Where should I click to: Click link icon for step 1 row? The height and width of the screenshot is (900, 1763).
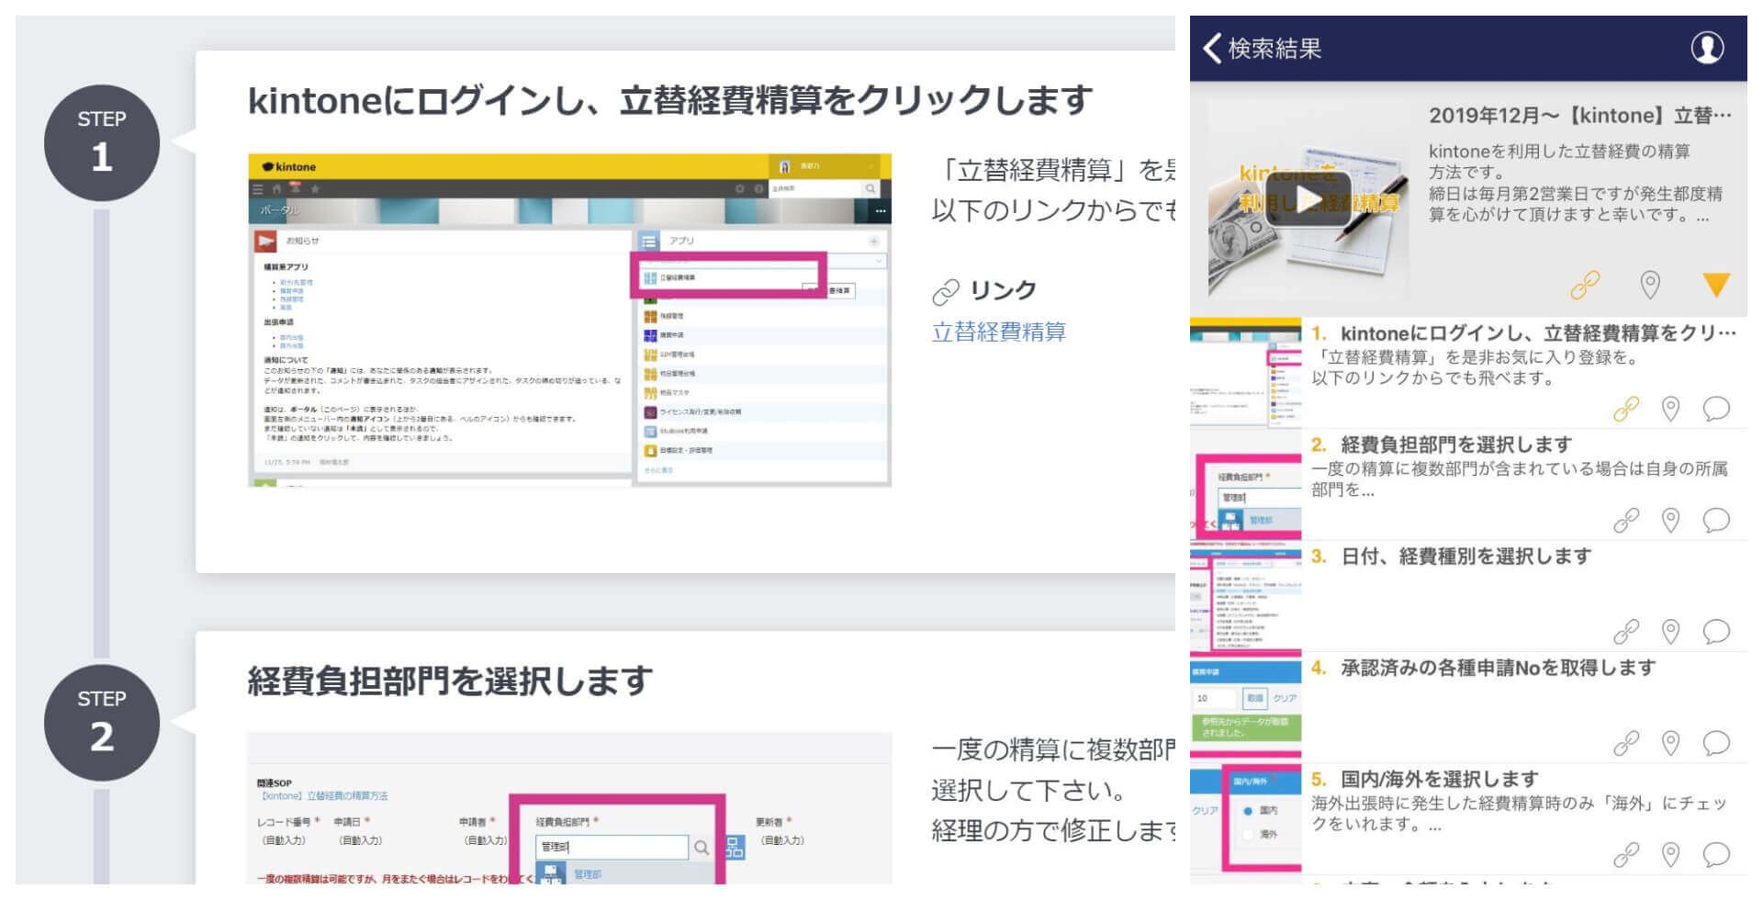tap(1626, 409)
